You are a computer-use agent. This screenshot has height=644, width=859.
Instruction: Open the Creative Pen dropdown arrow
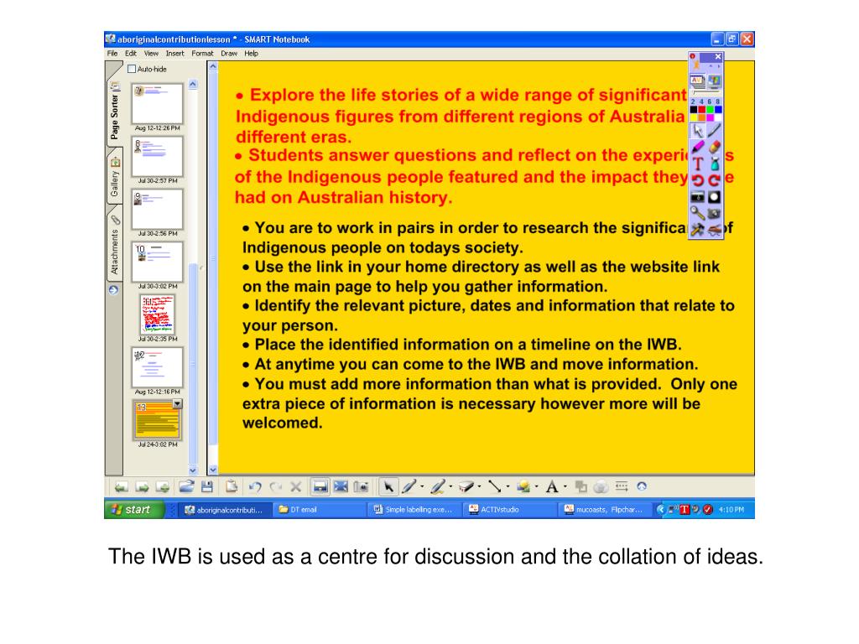click(x=450, y=486)
